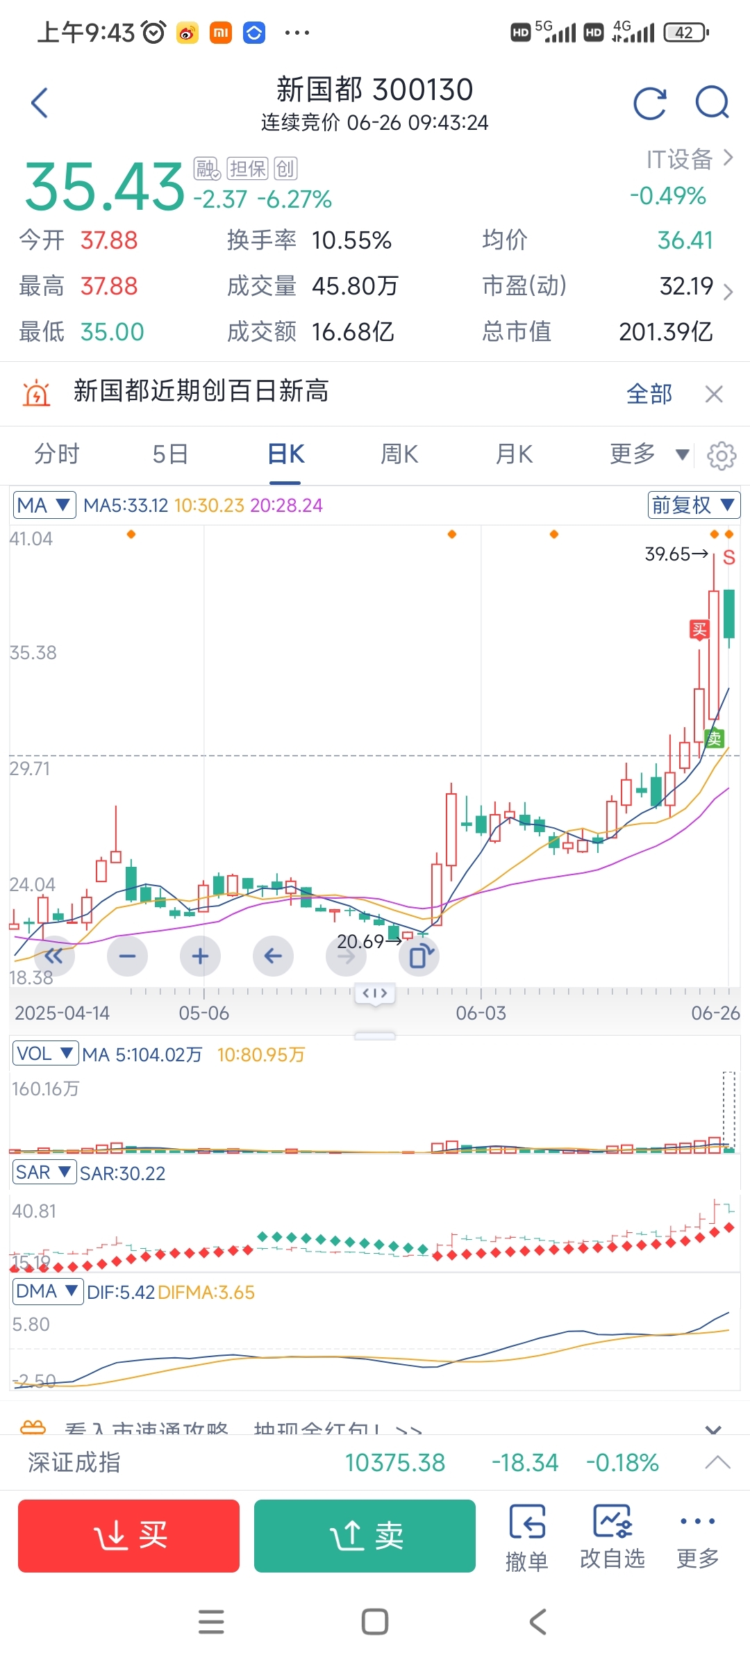Open chart settings gear icon

pos(722,456)
